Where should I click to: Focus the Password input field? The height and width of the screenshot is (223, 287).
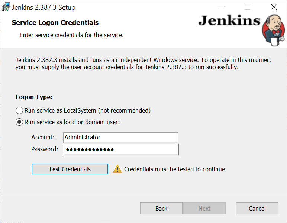[121, 150]
